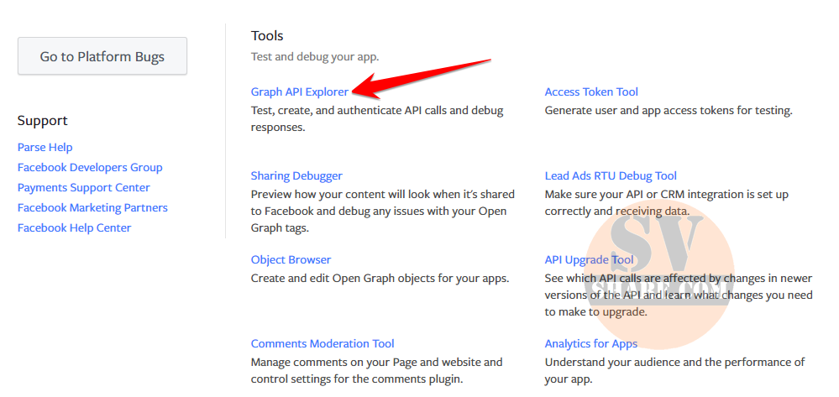Go to Comments Moderation Tool
839x397 pixels.
point(322,343)
